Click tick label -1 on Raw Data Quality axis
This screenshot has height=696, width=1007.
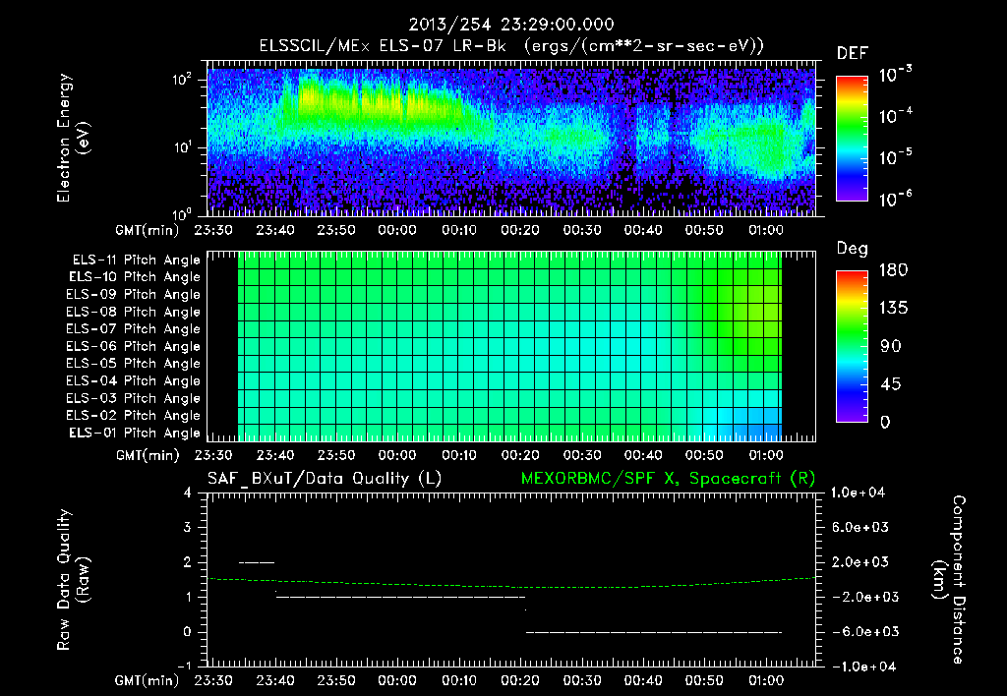184,667
